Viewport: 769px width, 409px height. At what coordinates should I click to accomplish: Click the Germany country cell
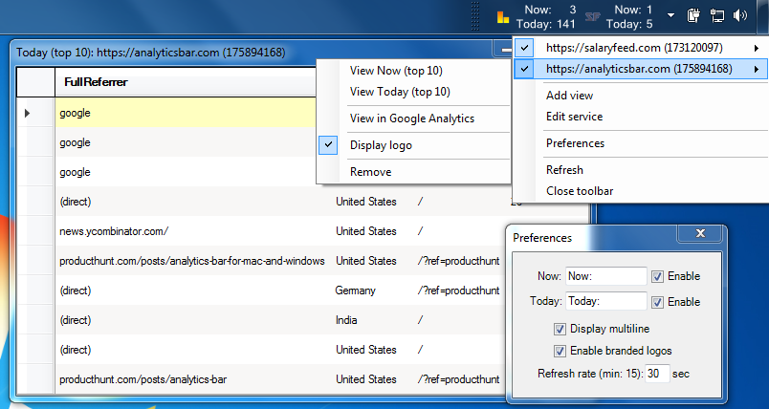pos(356,291)
